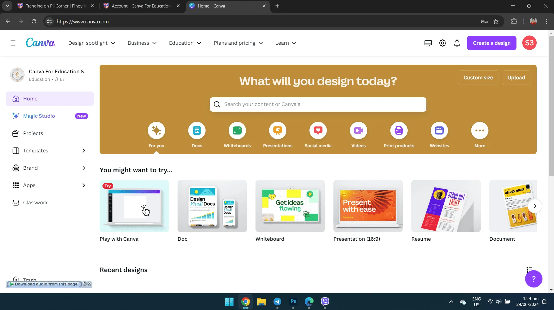The height and width of the screenshot is (310, 554).
Task: Select the Print products category icon
Action: pyautogui.click(x=399, y=130)
